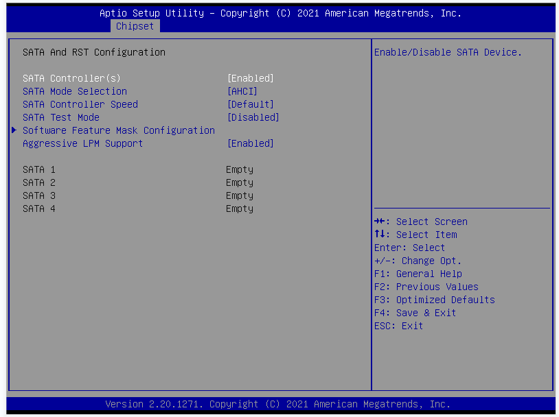Click the F3: Optimized Defaults hint
This screenshot has width=559, height=417.
tap(434, 300)
